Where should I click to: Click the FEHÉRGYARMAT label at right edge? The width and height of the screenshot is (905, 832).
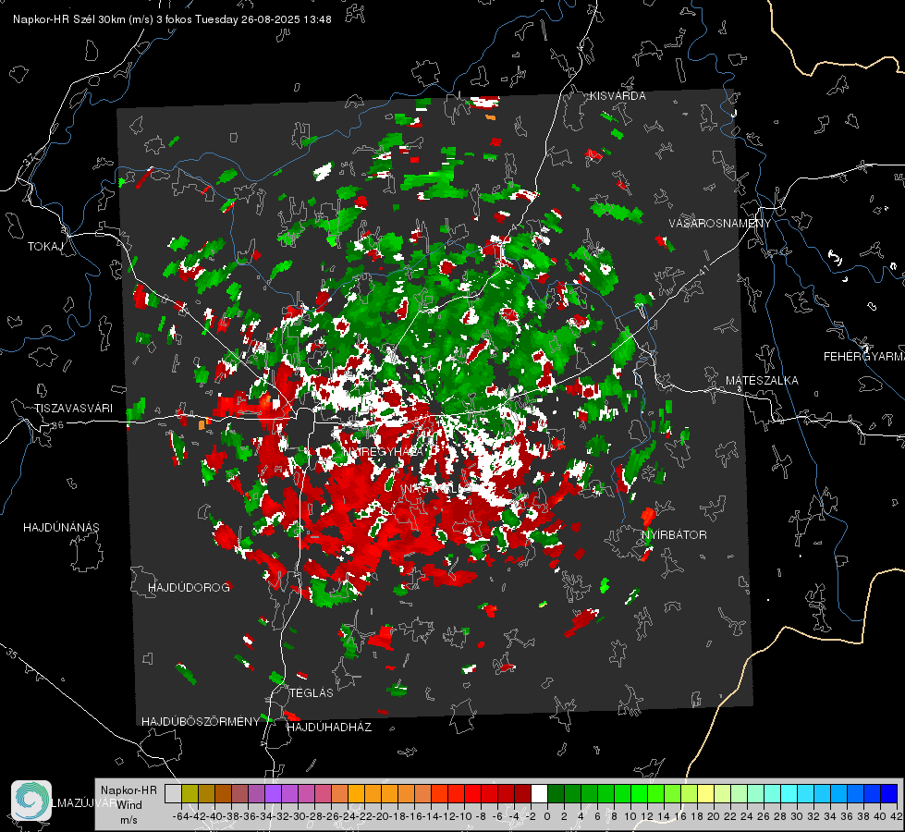(863, 357)
